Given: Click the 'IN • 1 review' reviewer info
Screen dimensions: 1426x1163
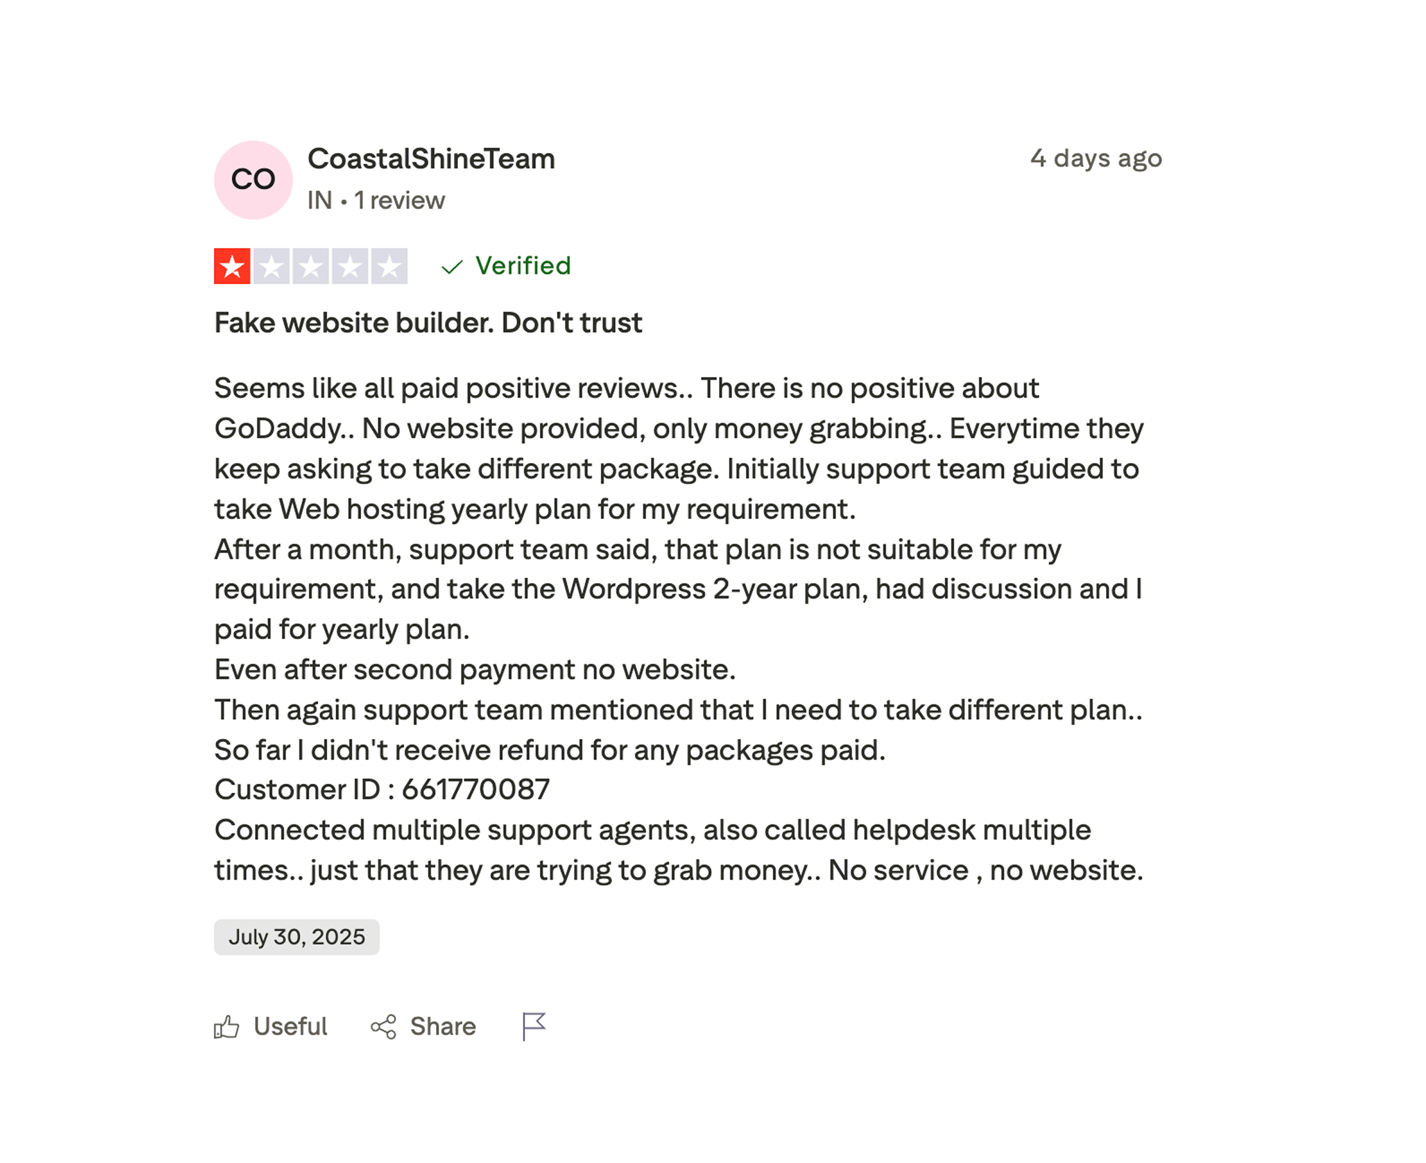Looking at the screenshot, I should coord(376,200).
